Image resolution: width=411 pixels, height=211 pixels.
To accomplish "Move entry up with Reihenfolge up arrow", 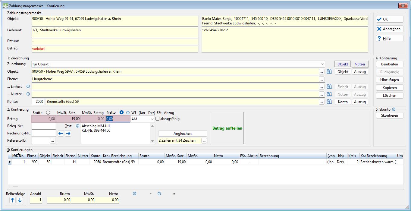I will pos(13,200).
